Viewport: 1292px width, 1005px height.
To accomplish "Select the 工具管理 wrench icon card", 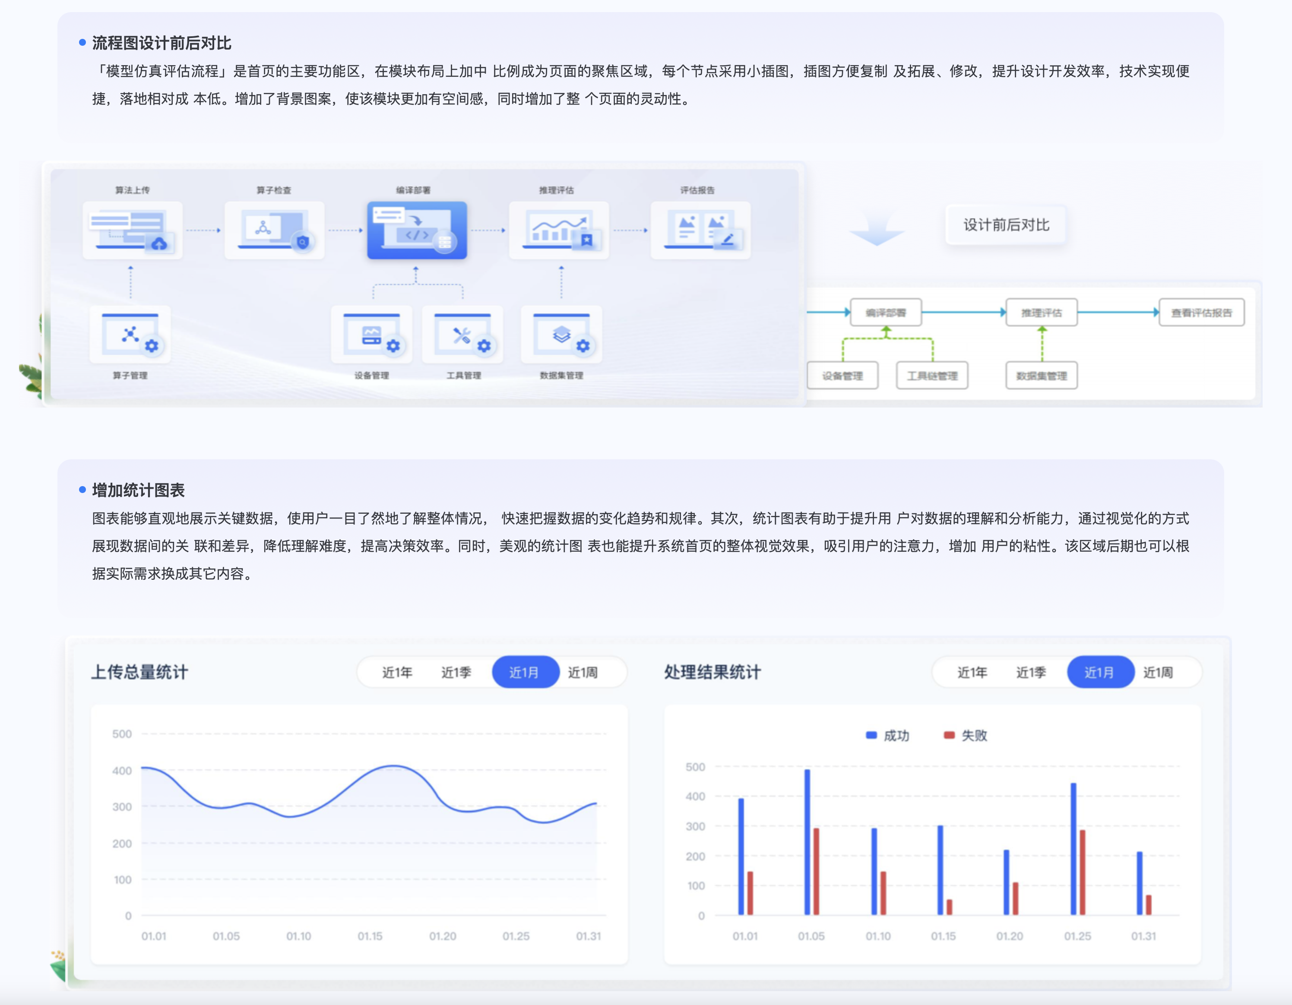I will coord(462,334).
